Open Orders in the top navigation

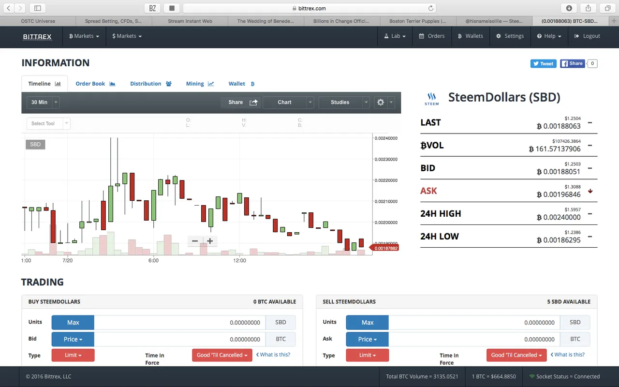(x=432, y=36)
